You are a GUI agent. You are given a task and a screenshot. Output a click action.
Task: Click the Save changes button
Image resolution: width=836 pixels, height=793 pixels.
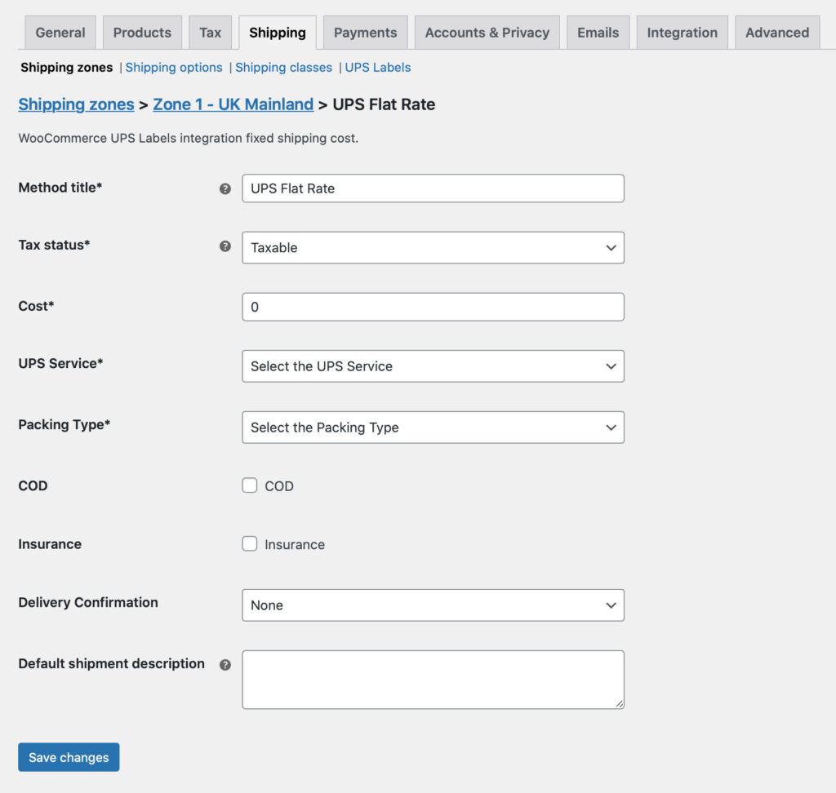click(69, 757)
